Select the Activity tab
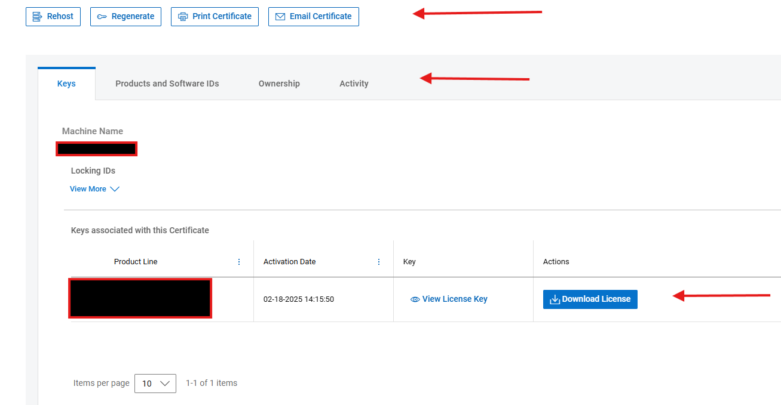 pos(353,84)
